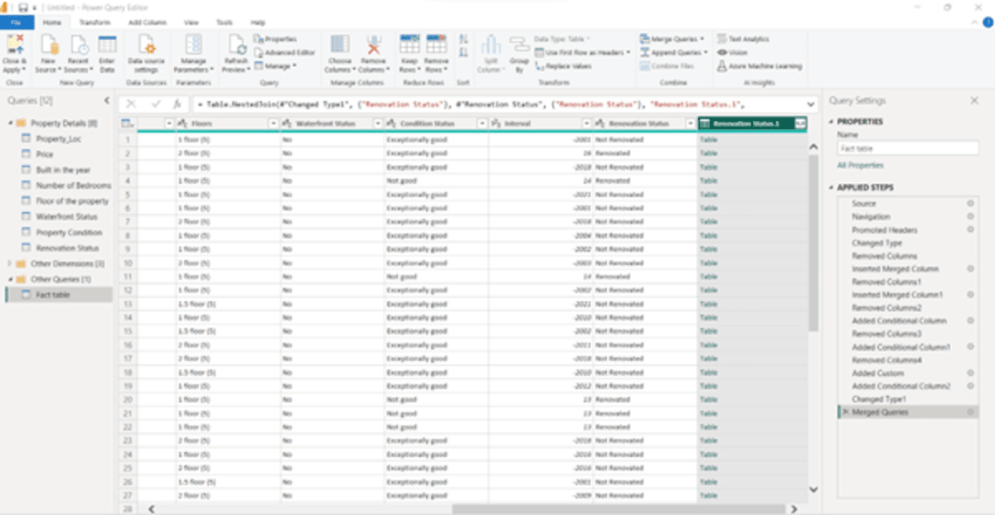The image size is (995, 515).
Task: Click the Split Column icon
Action: (x=491, y=46)
